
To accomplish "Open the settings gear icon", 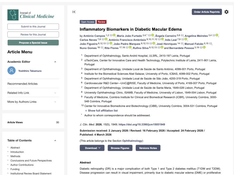I will [226, 12].
